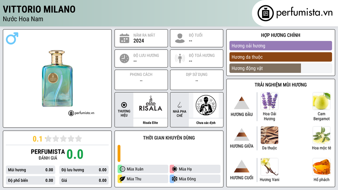Click the Hợp hương chính heading

point(281,35)
